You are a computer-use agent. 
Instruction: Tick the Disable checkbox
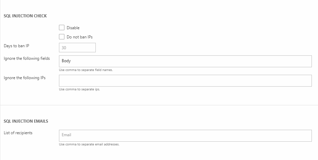pos(62,28)
